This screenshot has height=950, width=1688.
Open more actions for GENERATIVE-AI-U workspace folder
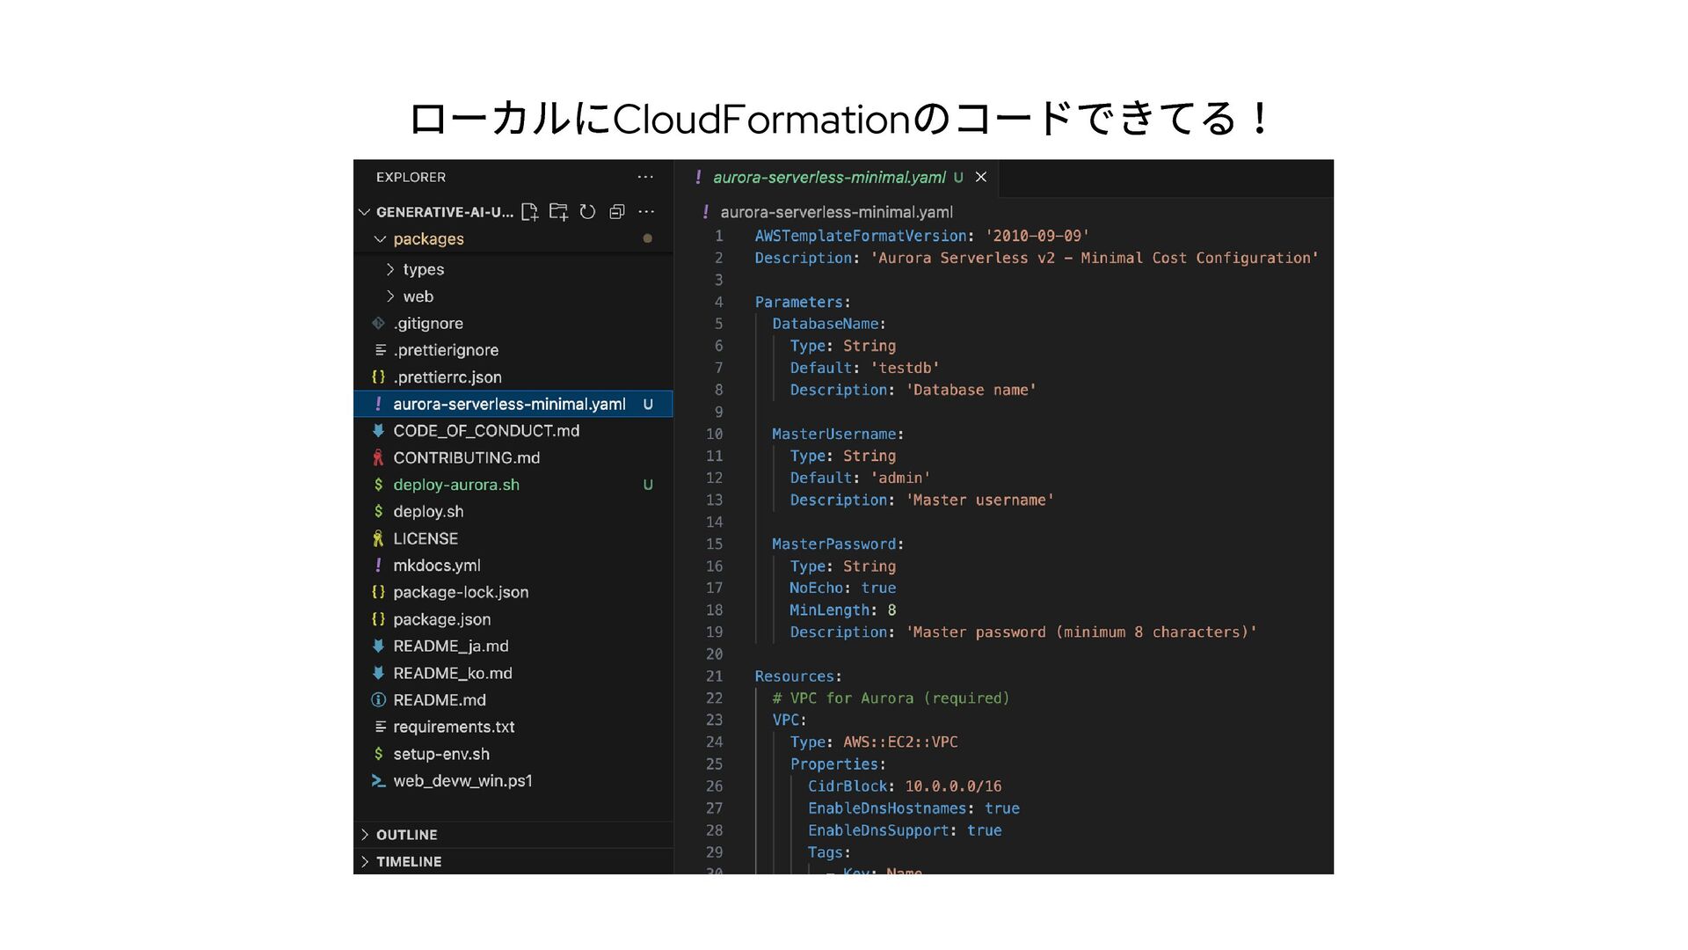(x=646, y=212)
